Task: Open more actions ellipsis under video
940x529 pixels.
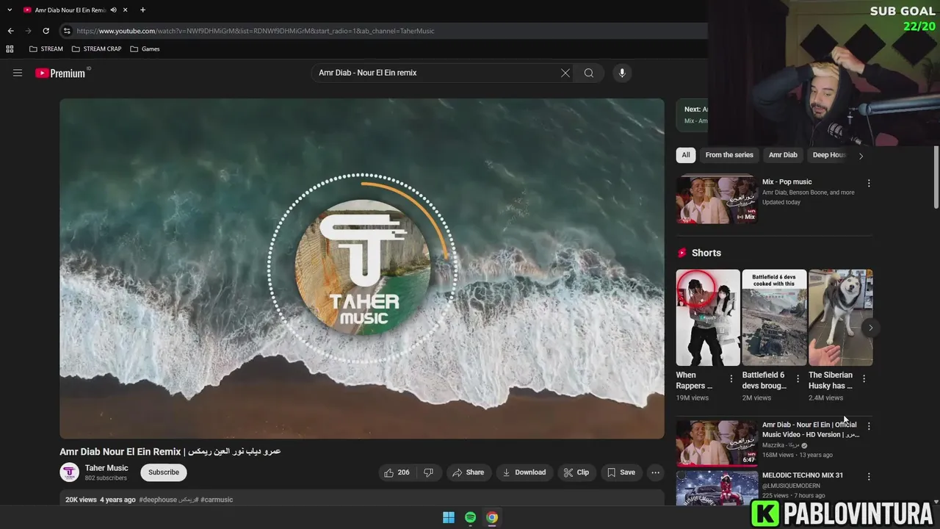Action: (656, 472)
